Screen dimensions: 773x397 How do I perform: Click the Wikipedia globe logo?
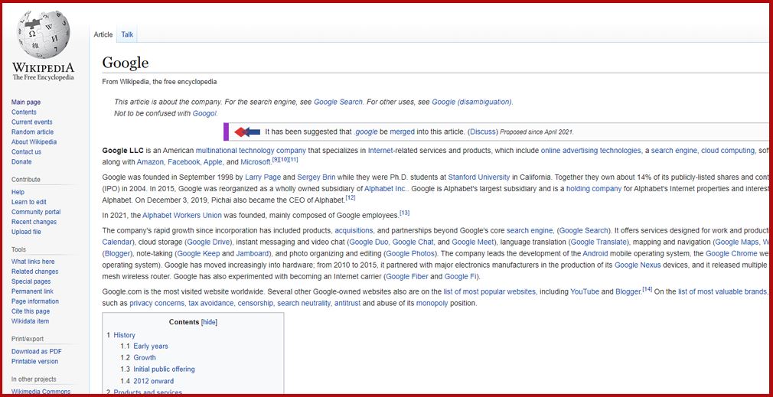click(44, 35)
